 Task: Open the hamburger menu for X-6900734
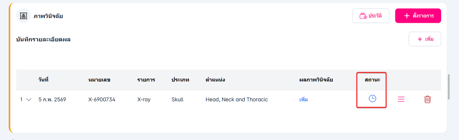pos(401,99)
